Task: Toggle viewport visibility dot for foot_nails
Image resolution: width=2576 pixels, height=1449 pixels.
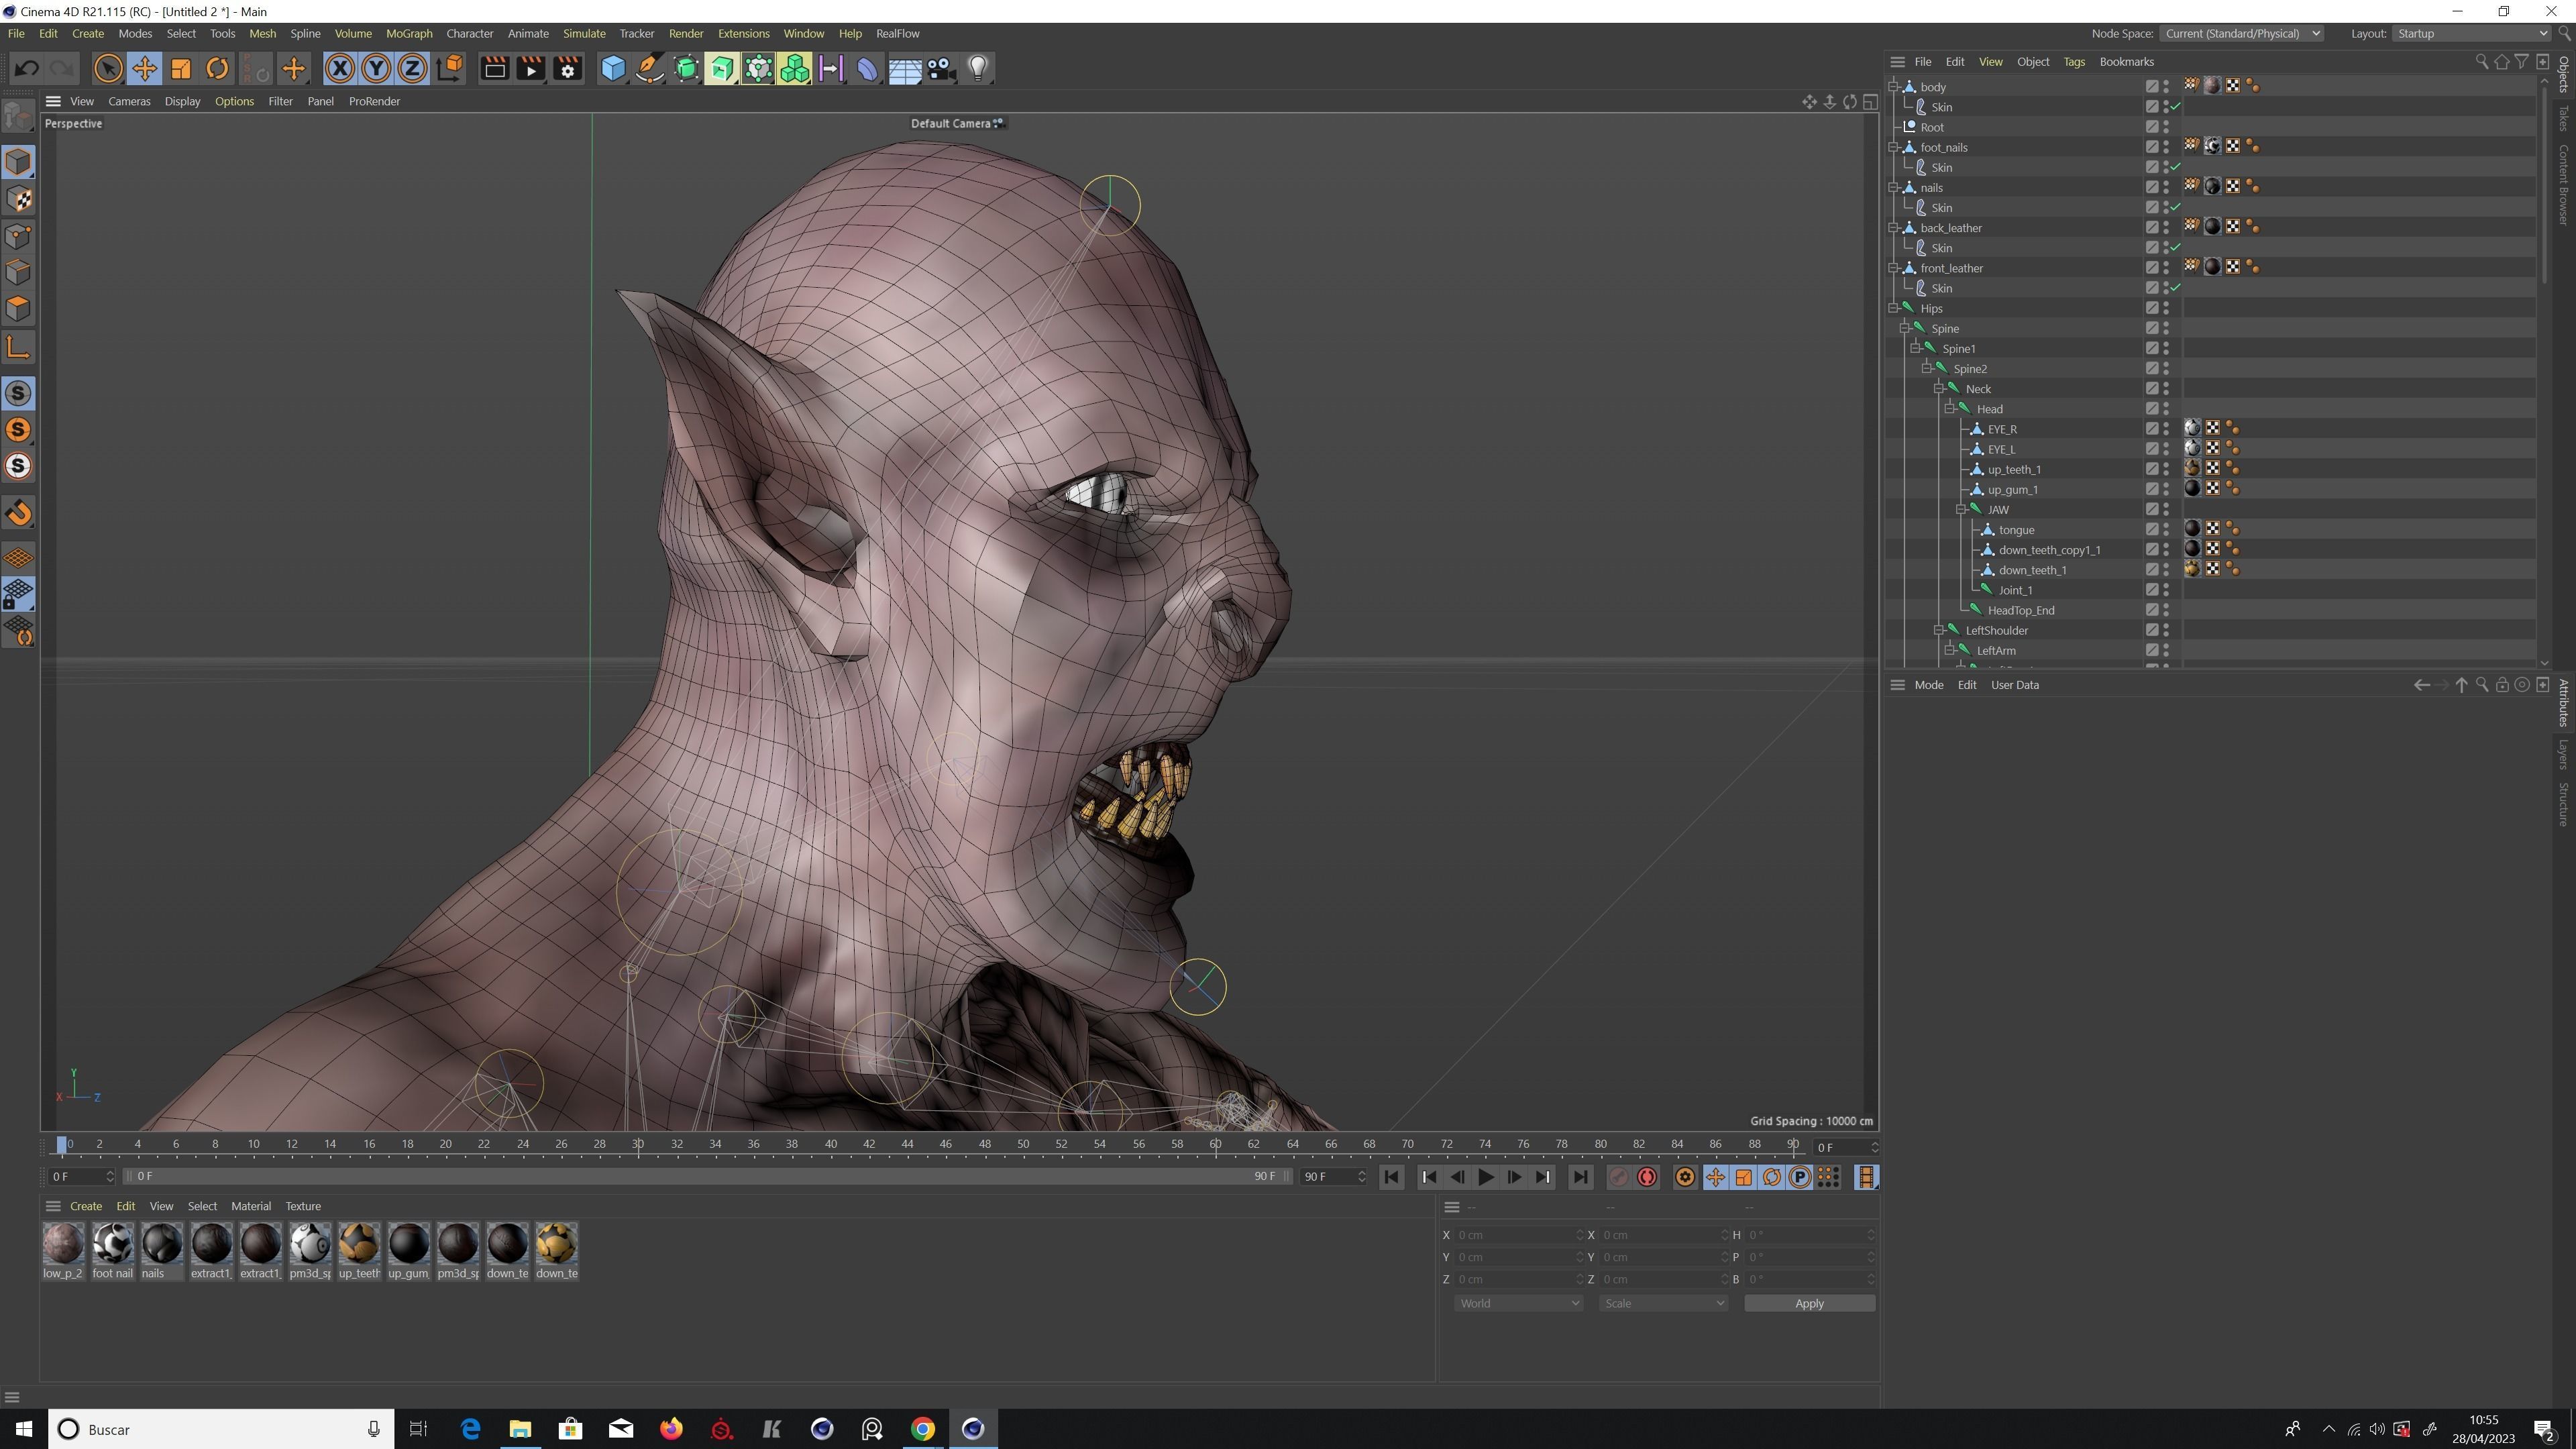Action: [2165, 143]
